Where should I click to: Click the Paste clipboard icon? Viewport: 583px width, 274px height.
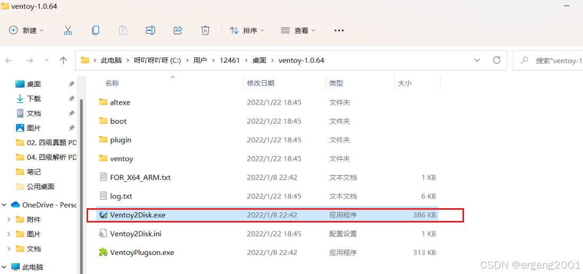pos(123,30)
